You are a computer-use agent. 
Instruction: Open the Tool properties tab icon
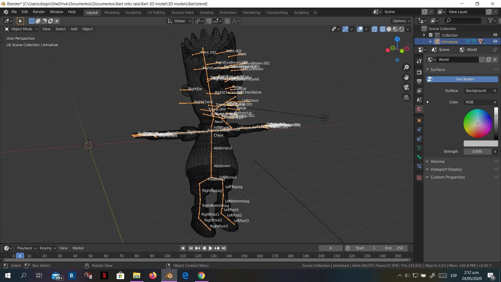[419, 61]
